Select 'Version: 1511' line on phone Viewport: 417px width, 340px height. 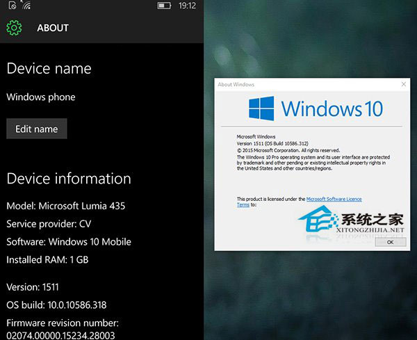33,287
